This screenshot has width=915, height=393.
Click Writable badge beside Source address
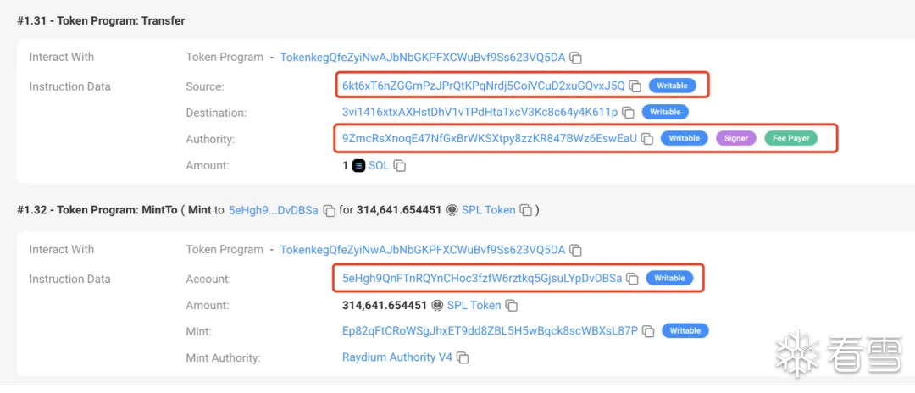672,86
